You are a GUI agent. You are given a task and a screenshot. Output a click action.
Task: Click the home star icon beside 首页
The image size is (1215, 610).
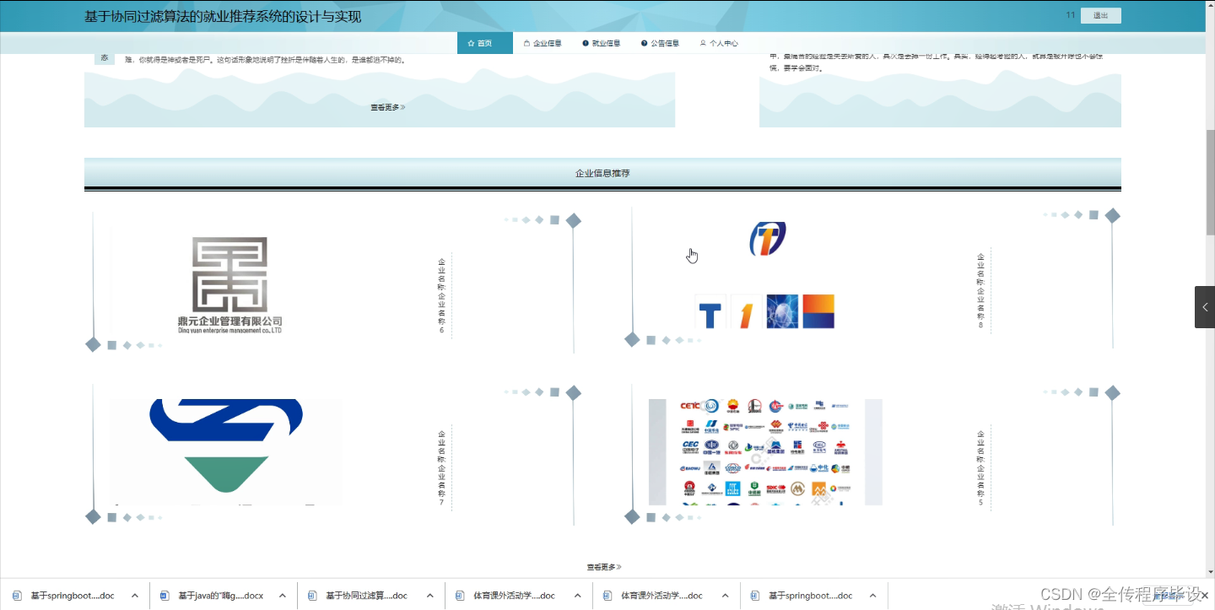point(471,42)
